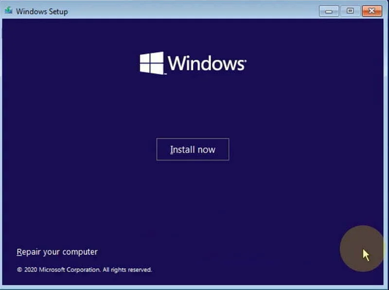Maximize the Windows Setup window
Screen dimensions: 389x290
point(350,11)
